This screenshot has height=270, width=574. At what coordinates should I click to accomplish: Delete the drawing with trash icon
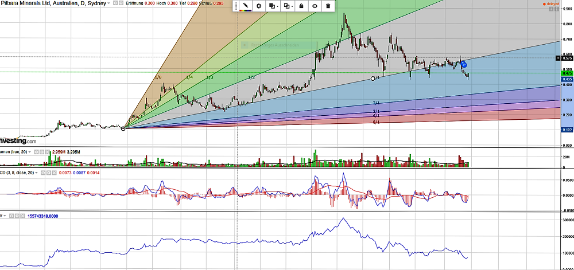[x=328, y=6]
